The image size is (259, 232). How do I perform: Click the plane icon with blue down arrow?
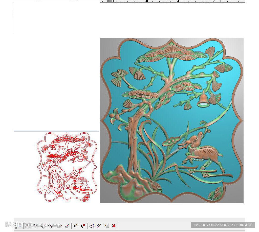(92, 226)
